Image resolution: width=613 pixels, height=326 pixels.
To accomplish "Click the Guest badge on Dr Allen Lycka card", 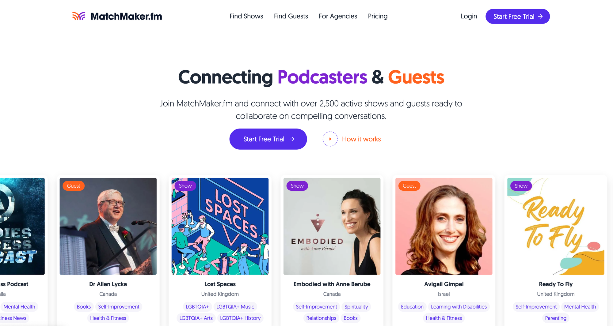I will (x=74, y=186).
